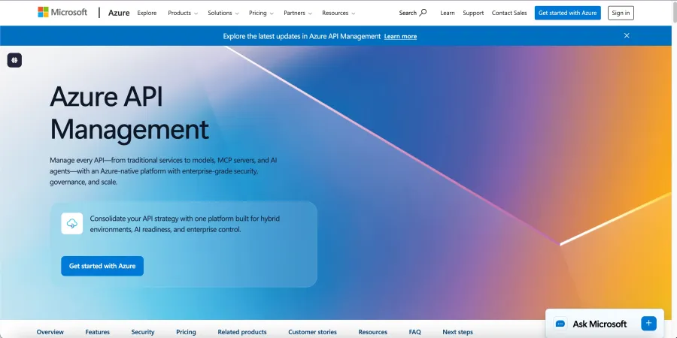Open the Learn link
Viewport: 677px width, 338px height.
click(448, 13)
